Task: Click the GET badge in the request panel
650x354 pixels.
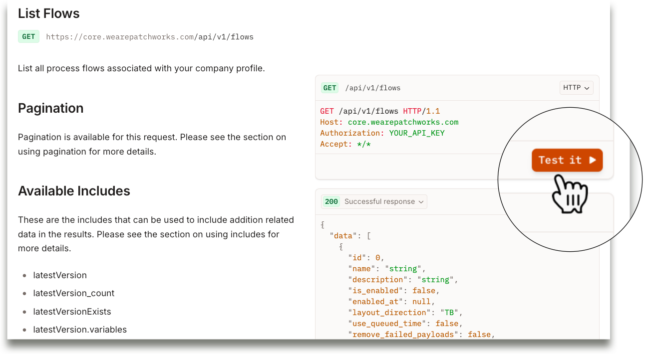Action: click(329, 88)
